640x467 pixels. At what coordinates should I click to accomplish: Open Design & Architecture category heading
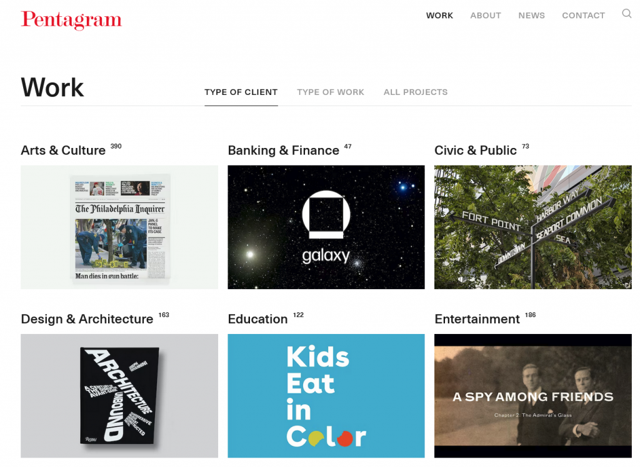87,319
